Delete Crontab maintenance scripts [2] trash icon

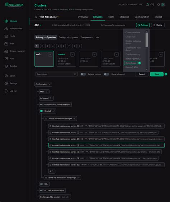point(50,139)
